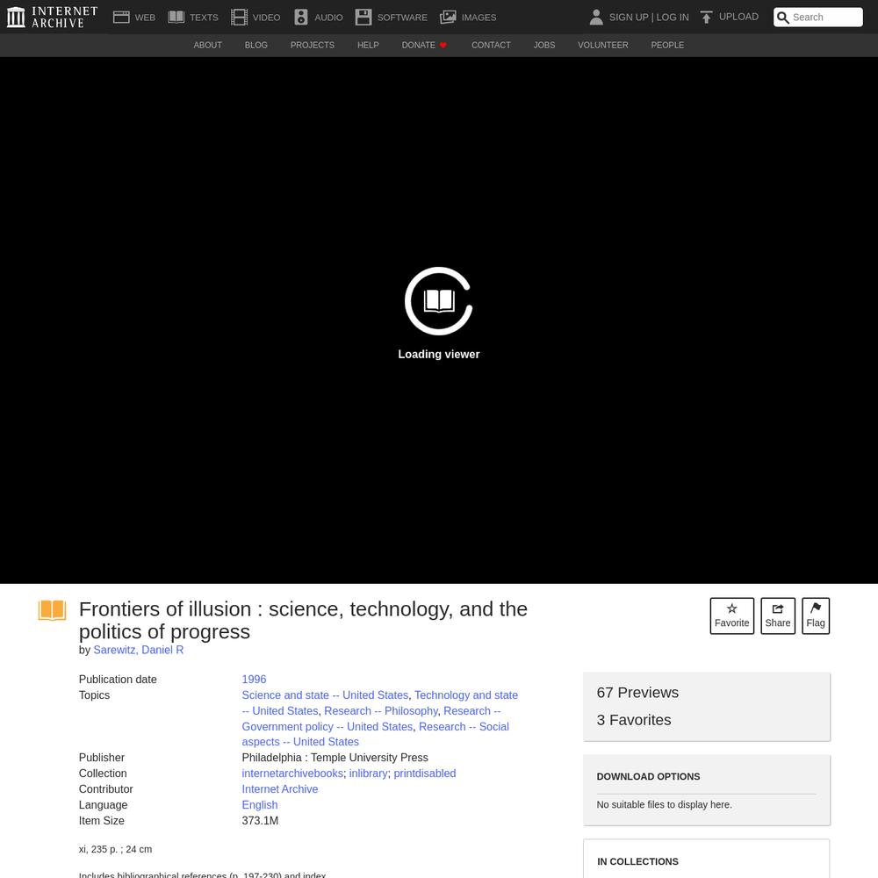Screen dimensions: 878x878
Task: Click LOG IN link
Action: [673, 18]
